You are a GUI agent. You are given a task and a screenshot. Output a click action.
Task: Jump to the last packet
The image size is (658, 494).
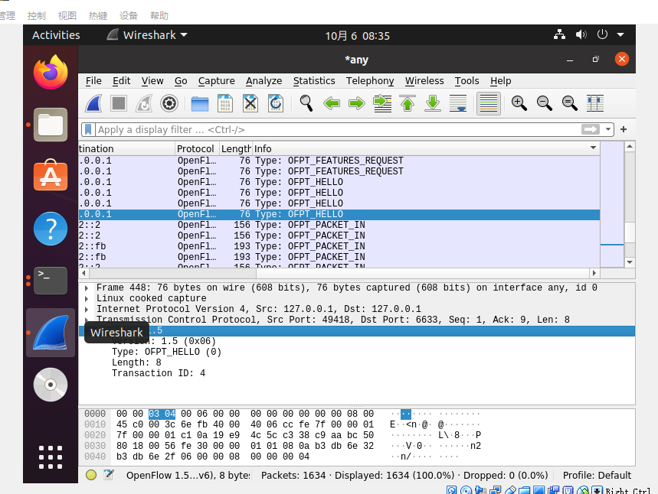coord(433,103)
